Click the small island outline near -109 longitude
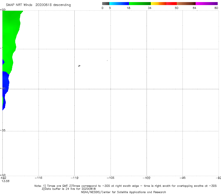The width and height of the screenshot is (221, 194). click(x=79, y=66)
